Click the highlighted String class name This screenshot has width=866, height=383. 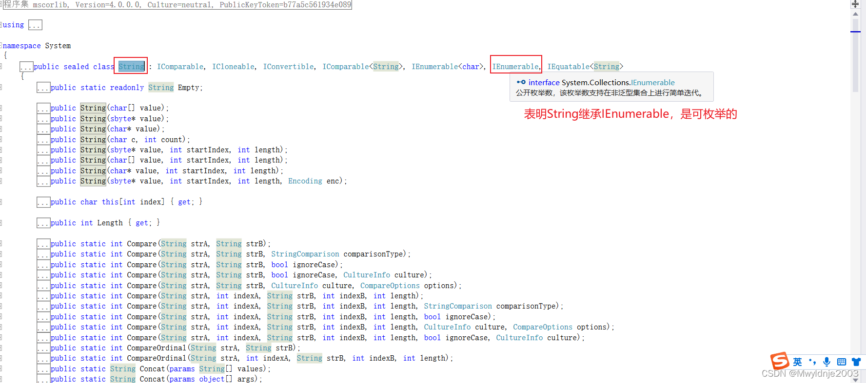131,67
